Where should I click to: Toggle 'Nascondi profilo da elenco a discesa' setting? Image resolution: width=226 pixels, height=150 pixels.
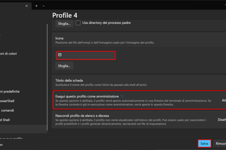(221, 120)
